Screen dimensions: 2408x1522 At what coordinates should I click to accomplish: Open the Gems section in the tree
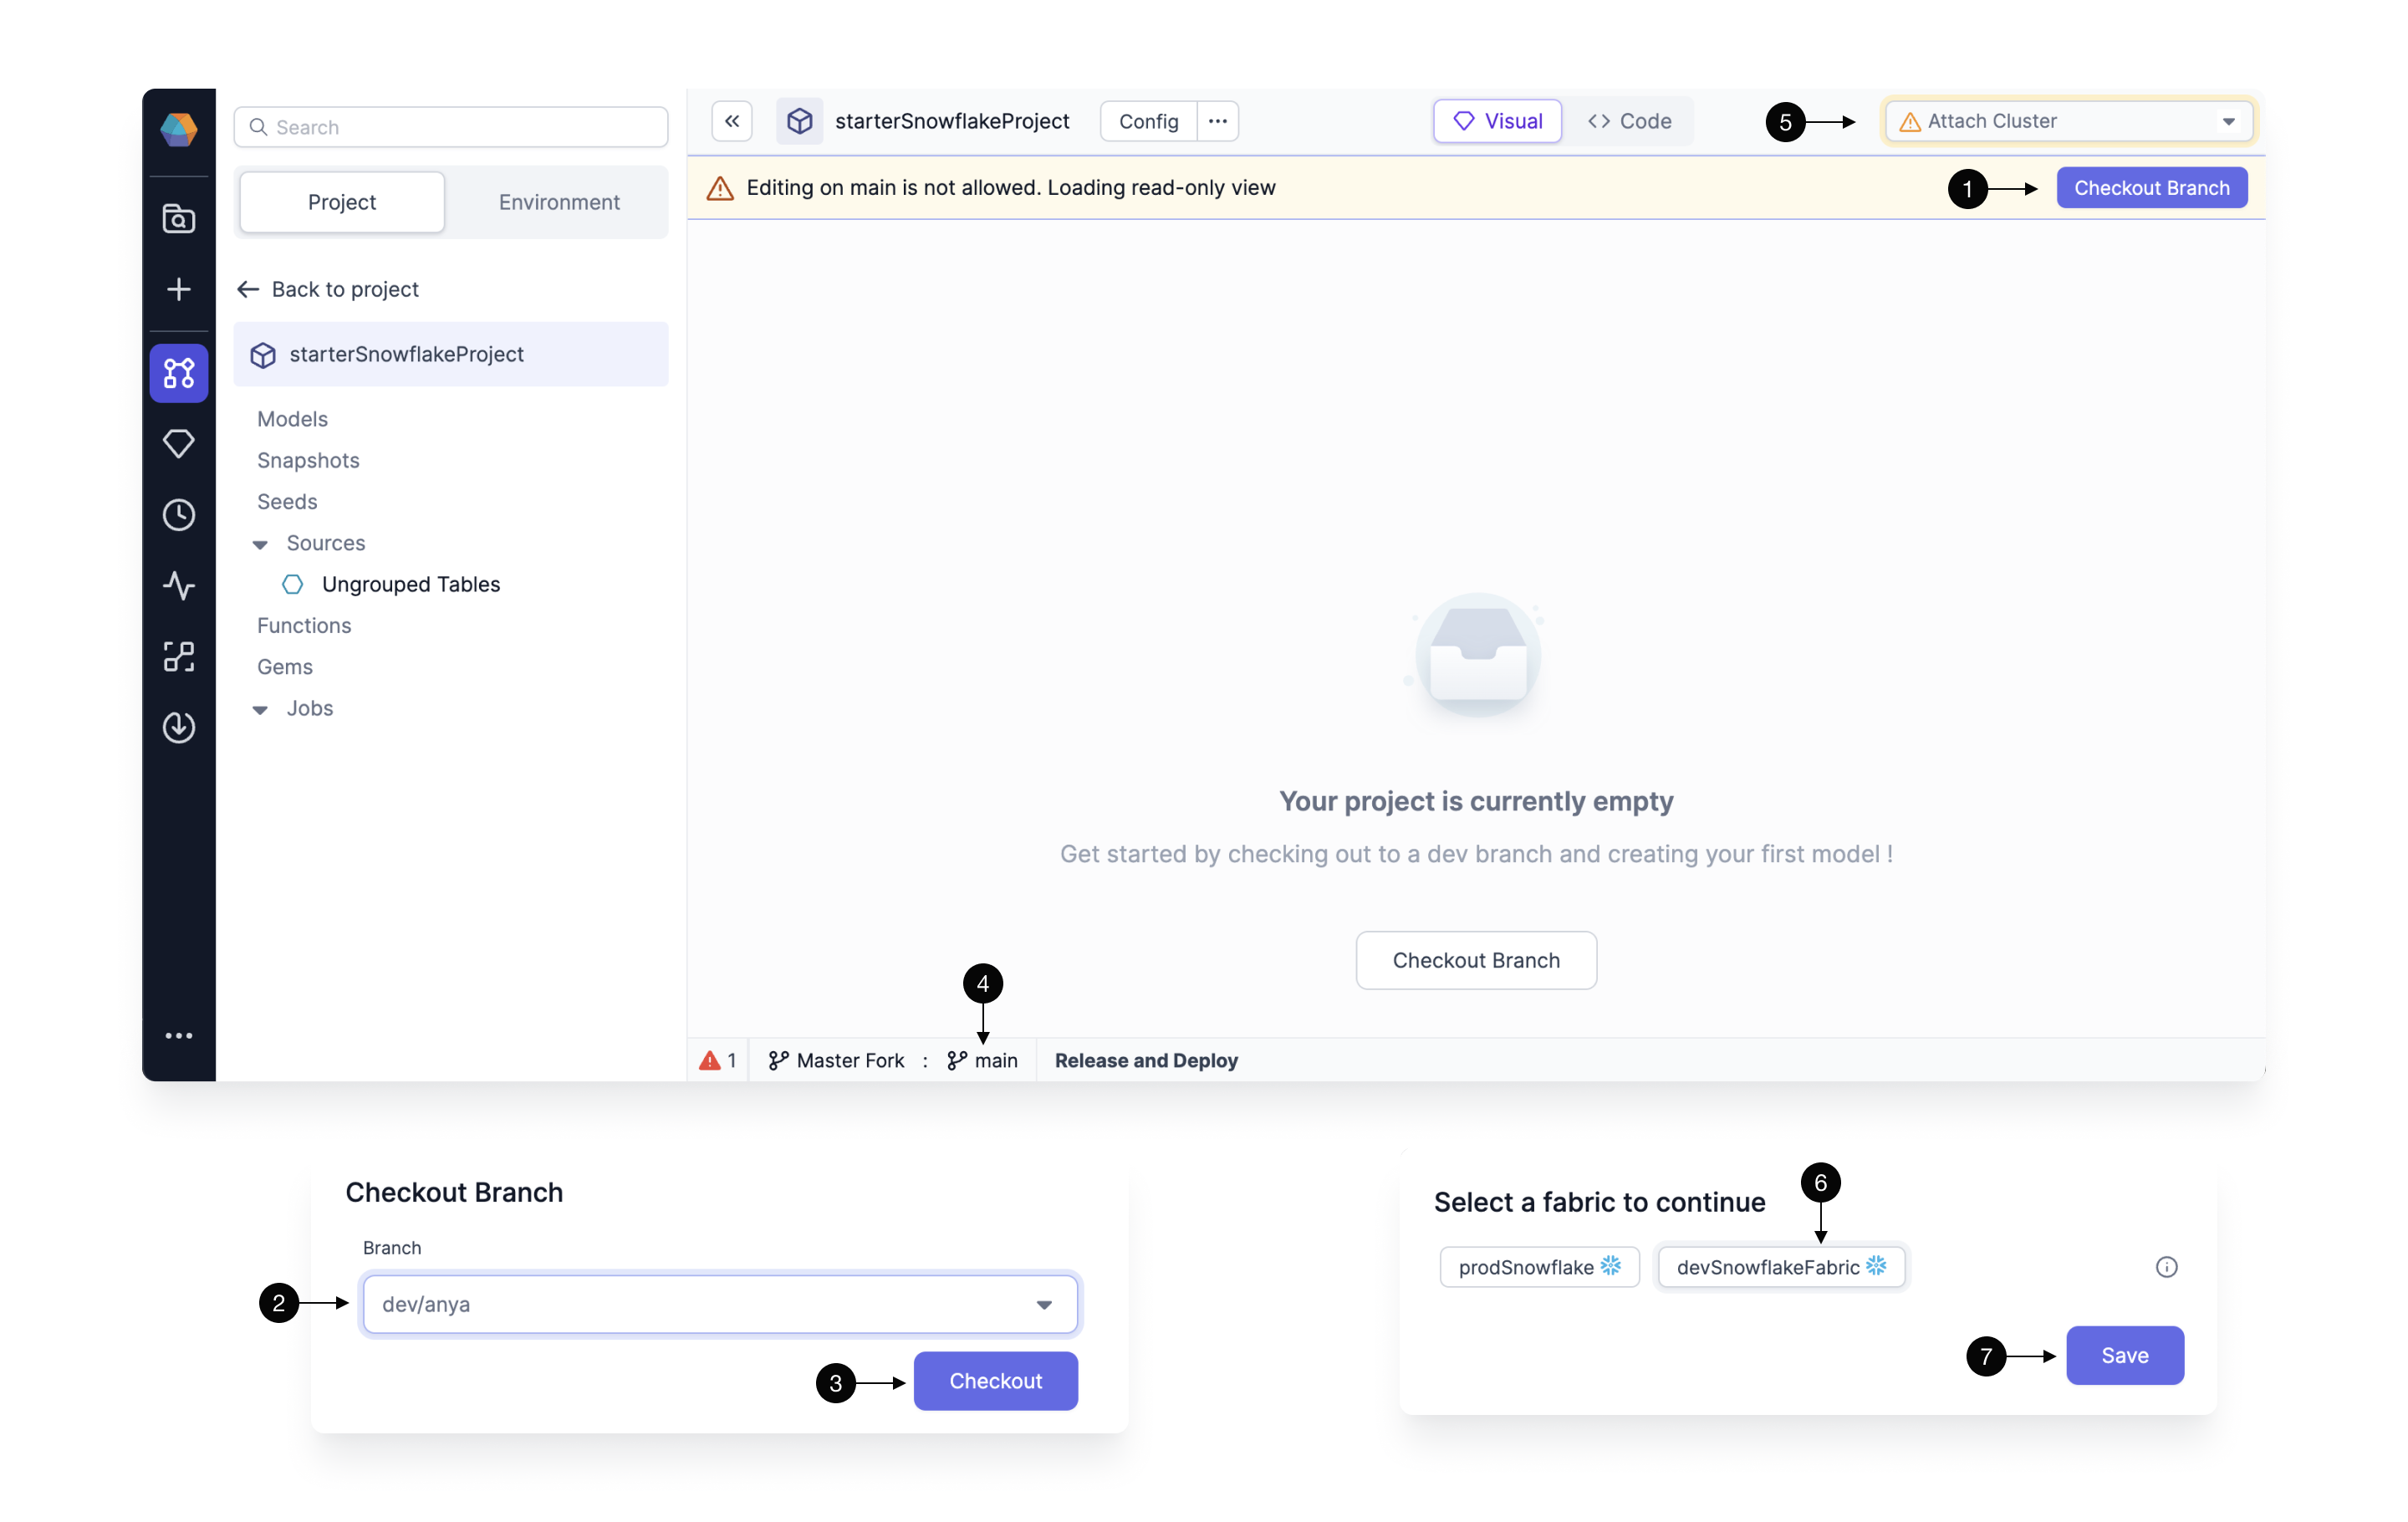[x=285, y=666]
